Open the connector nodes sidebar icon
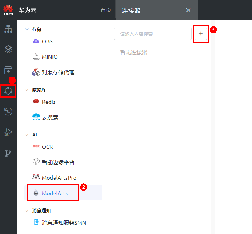252x234 pixels. click(x=8, y=91)
